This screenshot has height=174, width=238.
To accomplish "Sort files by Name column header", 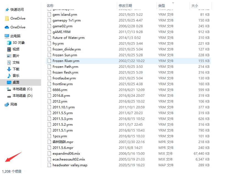I will click(50, 6).
